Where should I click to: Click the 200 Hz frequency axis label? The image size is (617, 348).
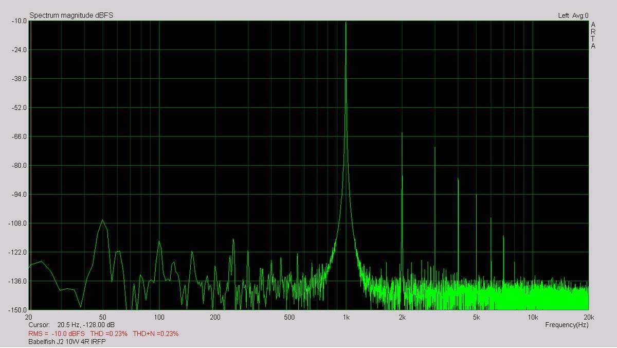(x=215, y=317)
